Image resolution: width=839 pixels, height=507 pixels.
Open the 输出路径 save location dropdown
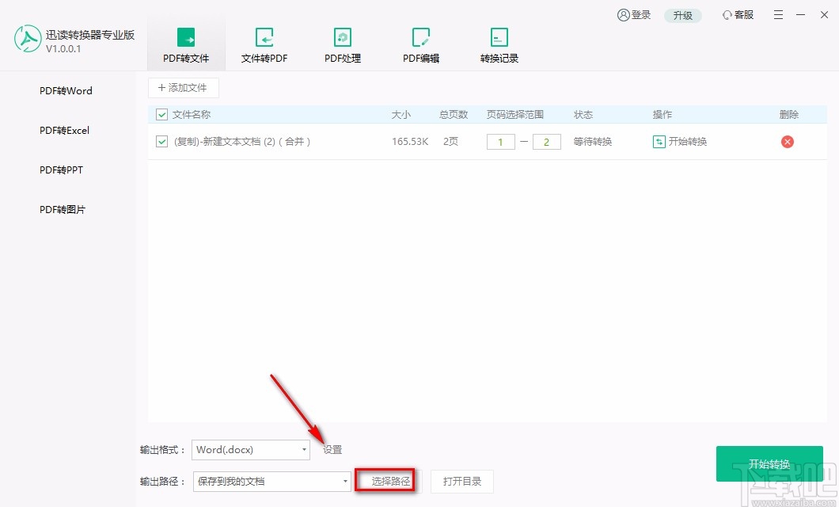[271, 481]
